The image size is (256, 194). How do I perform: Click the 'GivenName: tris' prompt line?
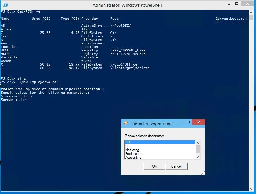16,96
